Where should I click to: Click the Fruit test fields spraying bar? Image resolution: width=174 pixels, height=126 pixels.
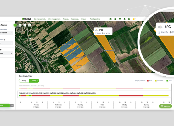tap(94, 89)
